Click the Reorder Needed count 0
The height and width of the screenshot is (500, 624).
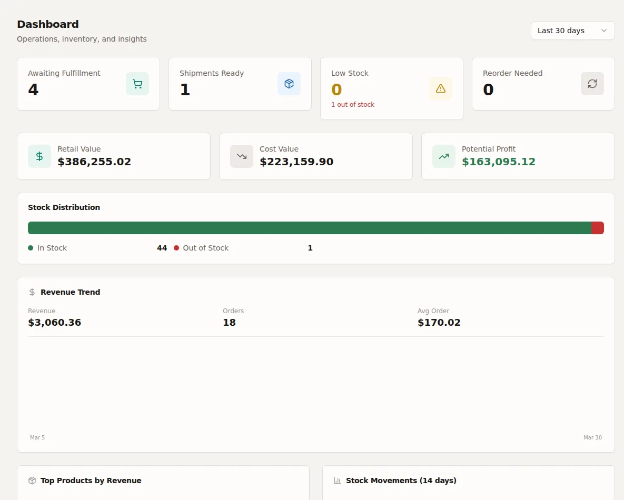coord(488,89)
